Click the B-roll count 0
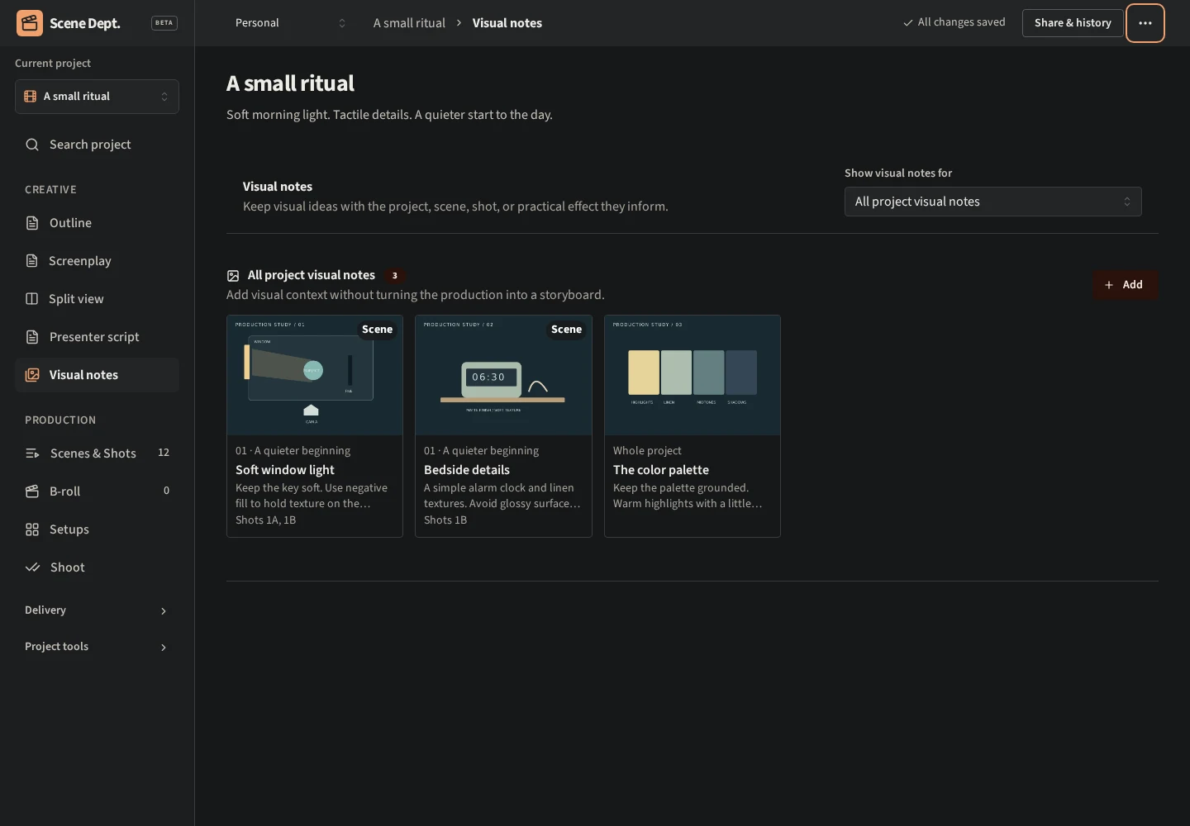Image resolution: width=1190 pixels, height=826 pixels. click(166, 491)
